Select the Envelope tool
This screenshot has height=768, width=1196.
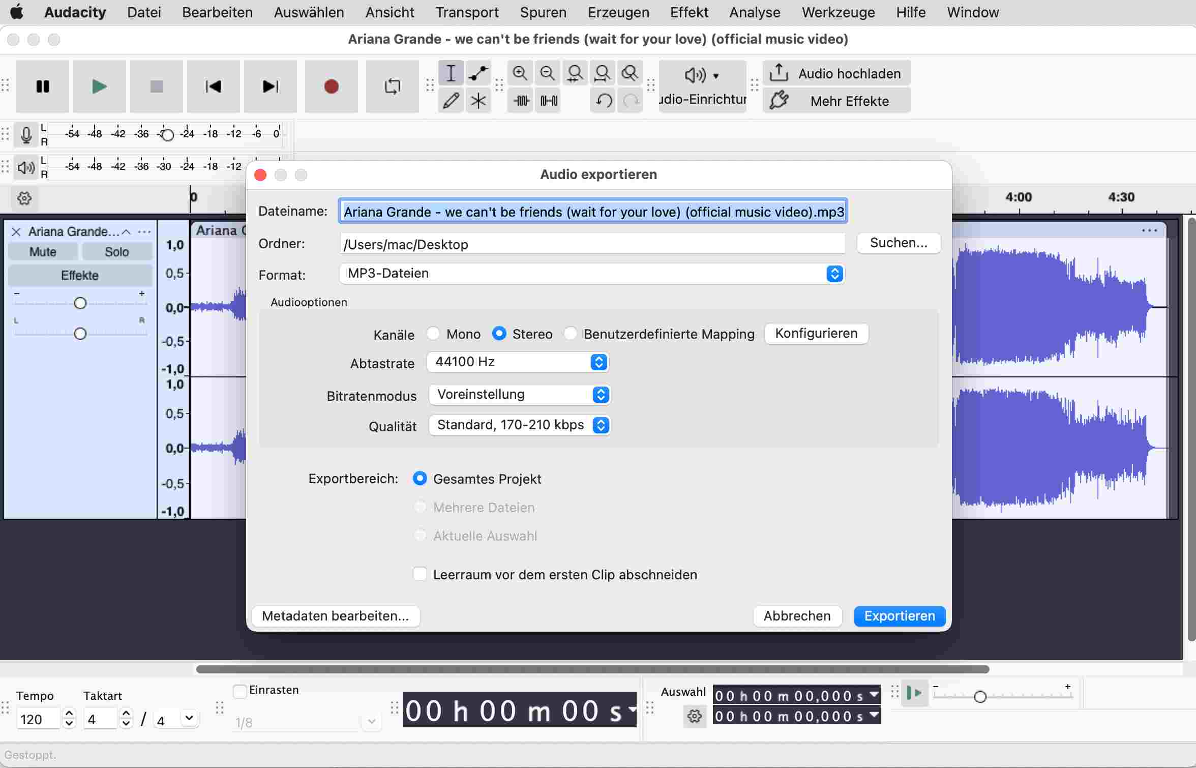pyautogui.click(x=478, y=74)
